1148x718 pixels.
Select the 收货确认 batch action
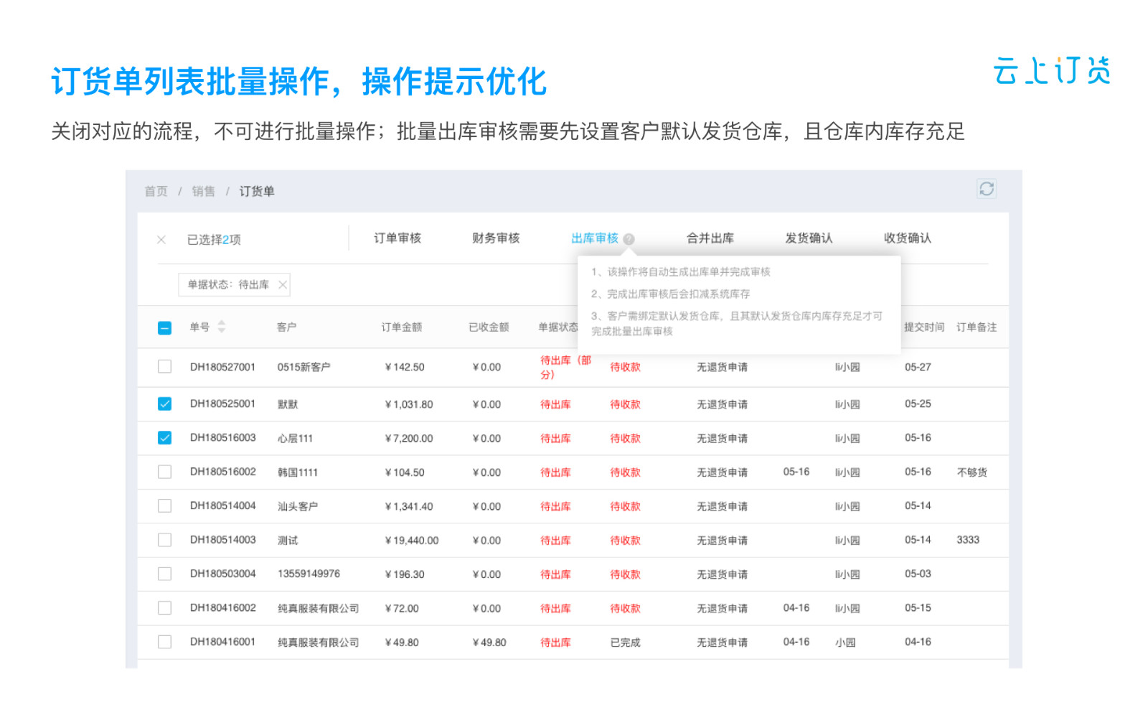(x=908, y=238)
